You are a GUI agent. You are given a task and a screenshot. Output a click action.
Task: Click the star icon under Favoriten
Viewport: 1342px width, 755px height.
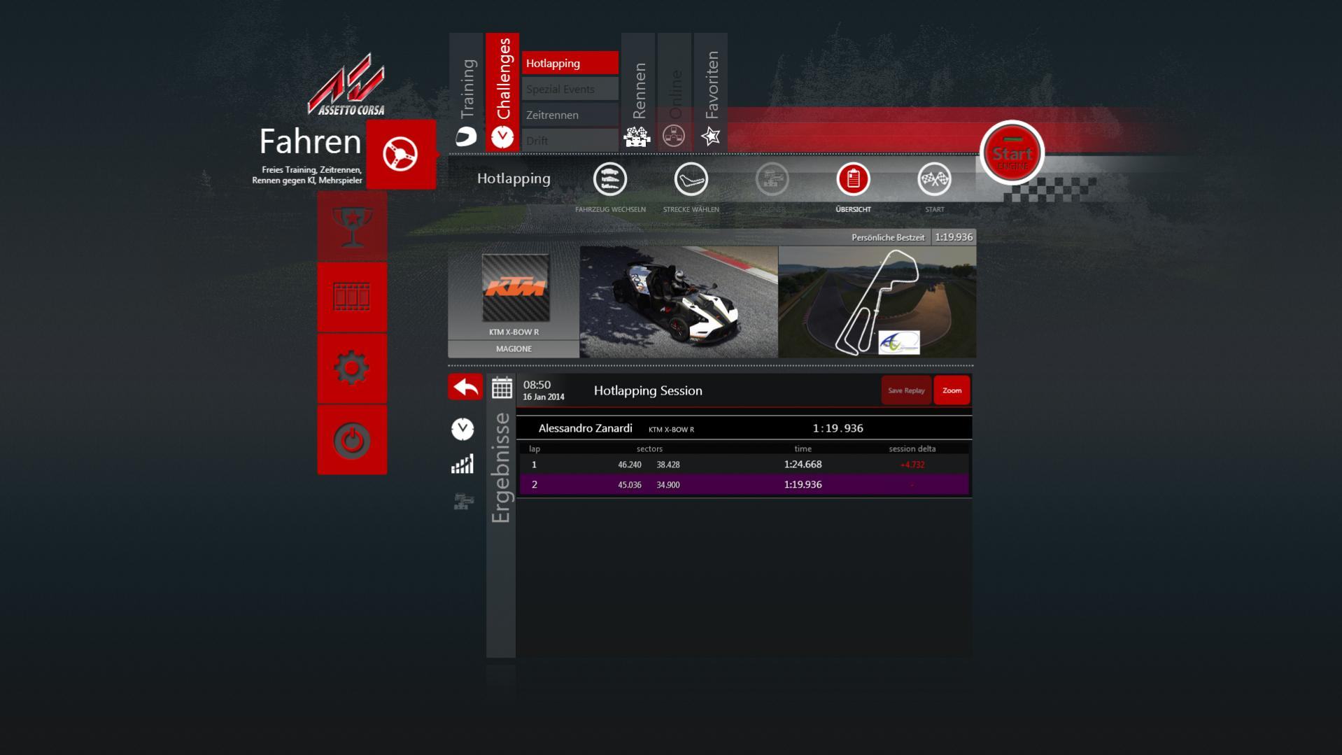(x=711, y=136)
